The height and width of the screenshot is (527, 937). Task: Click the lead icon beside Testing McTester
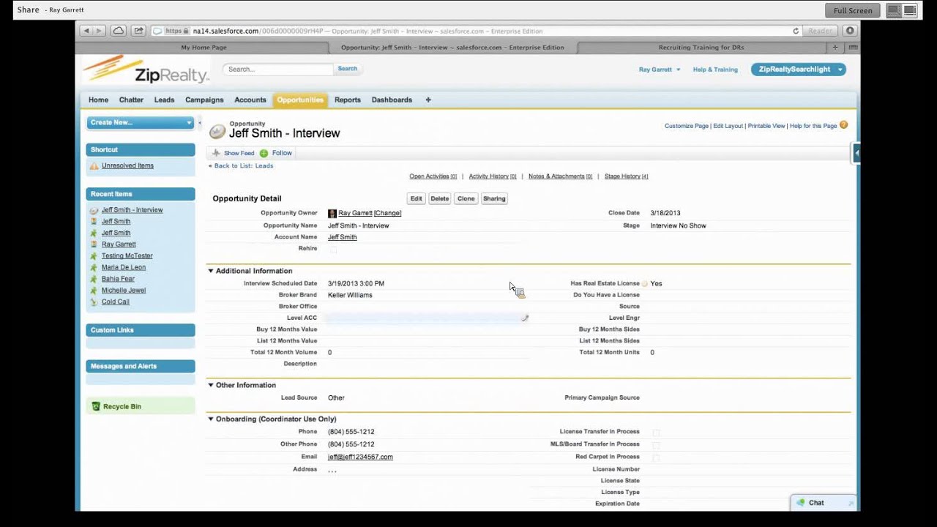click(94, 256)
